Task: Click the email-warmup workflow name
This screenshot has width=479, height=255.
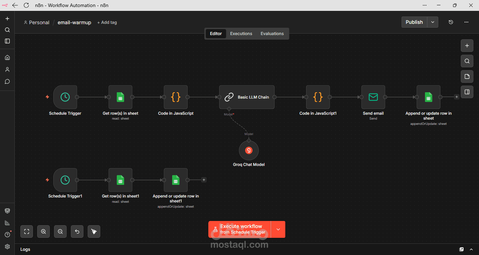Action: [74, 22]
